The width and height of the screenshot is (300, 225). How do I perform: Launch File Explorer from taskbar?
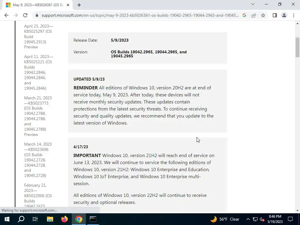pyautogui.click(x=50, y=219)
